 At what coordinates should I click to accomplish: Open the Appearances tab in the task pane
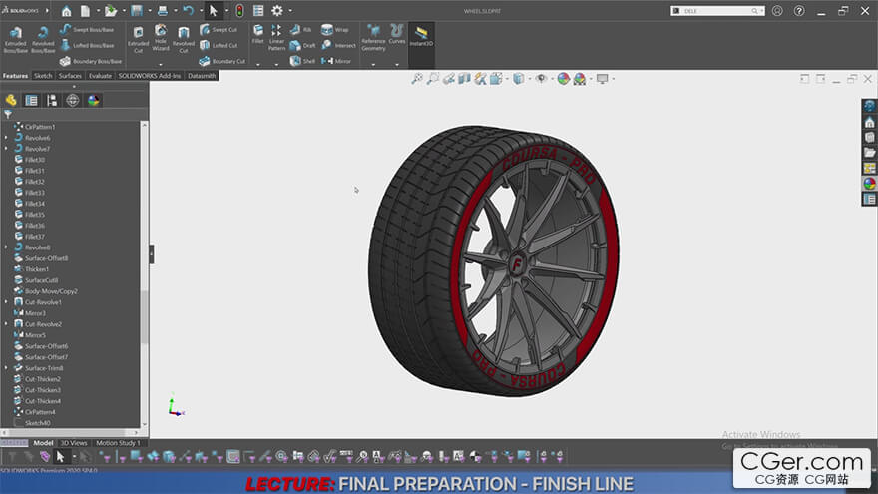click(x=869, y=183)
